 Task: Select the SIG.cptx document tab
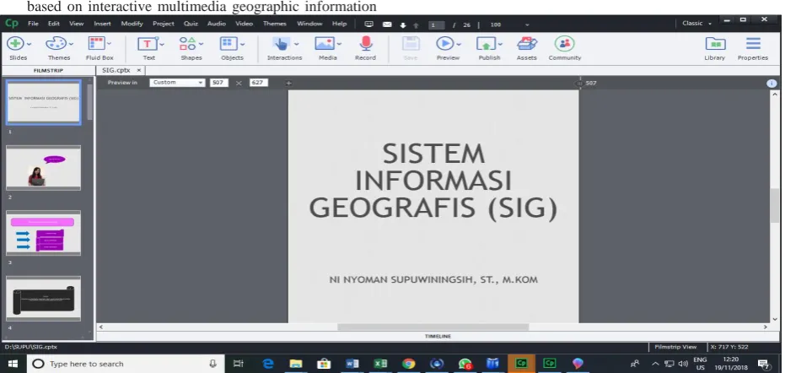[116, 71]
